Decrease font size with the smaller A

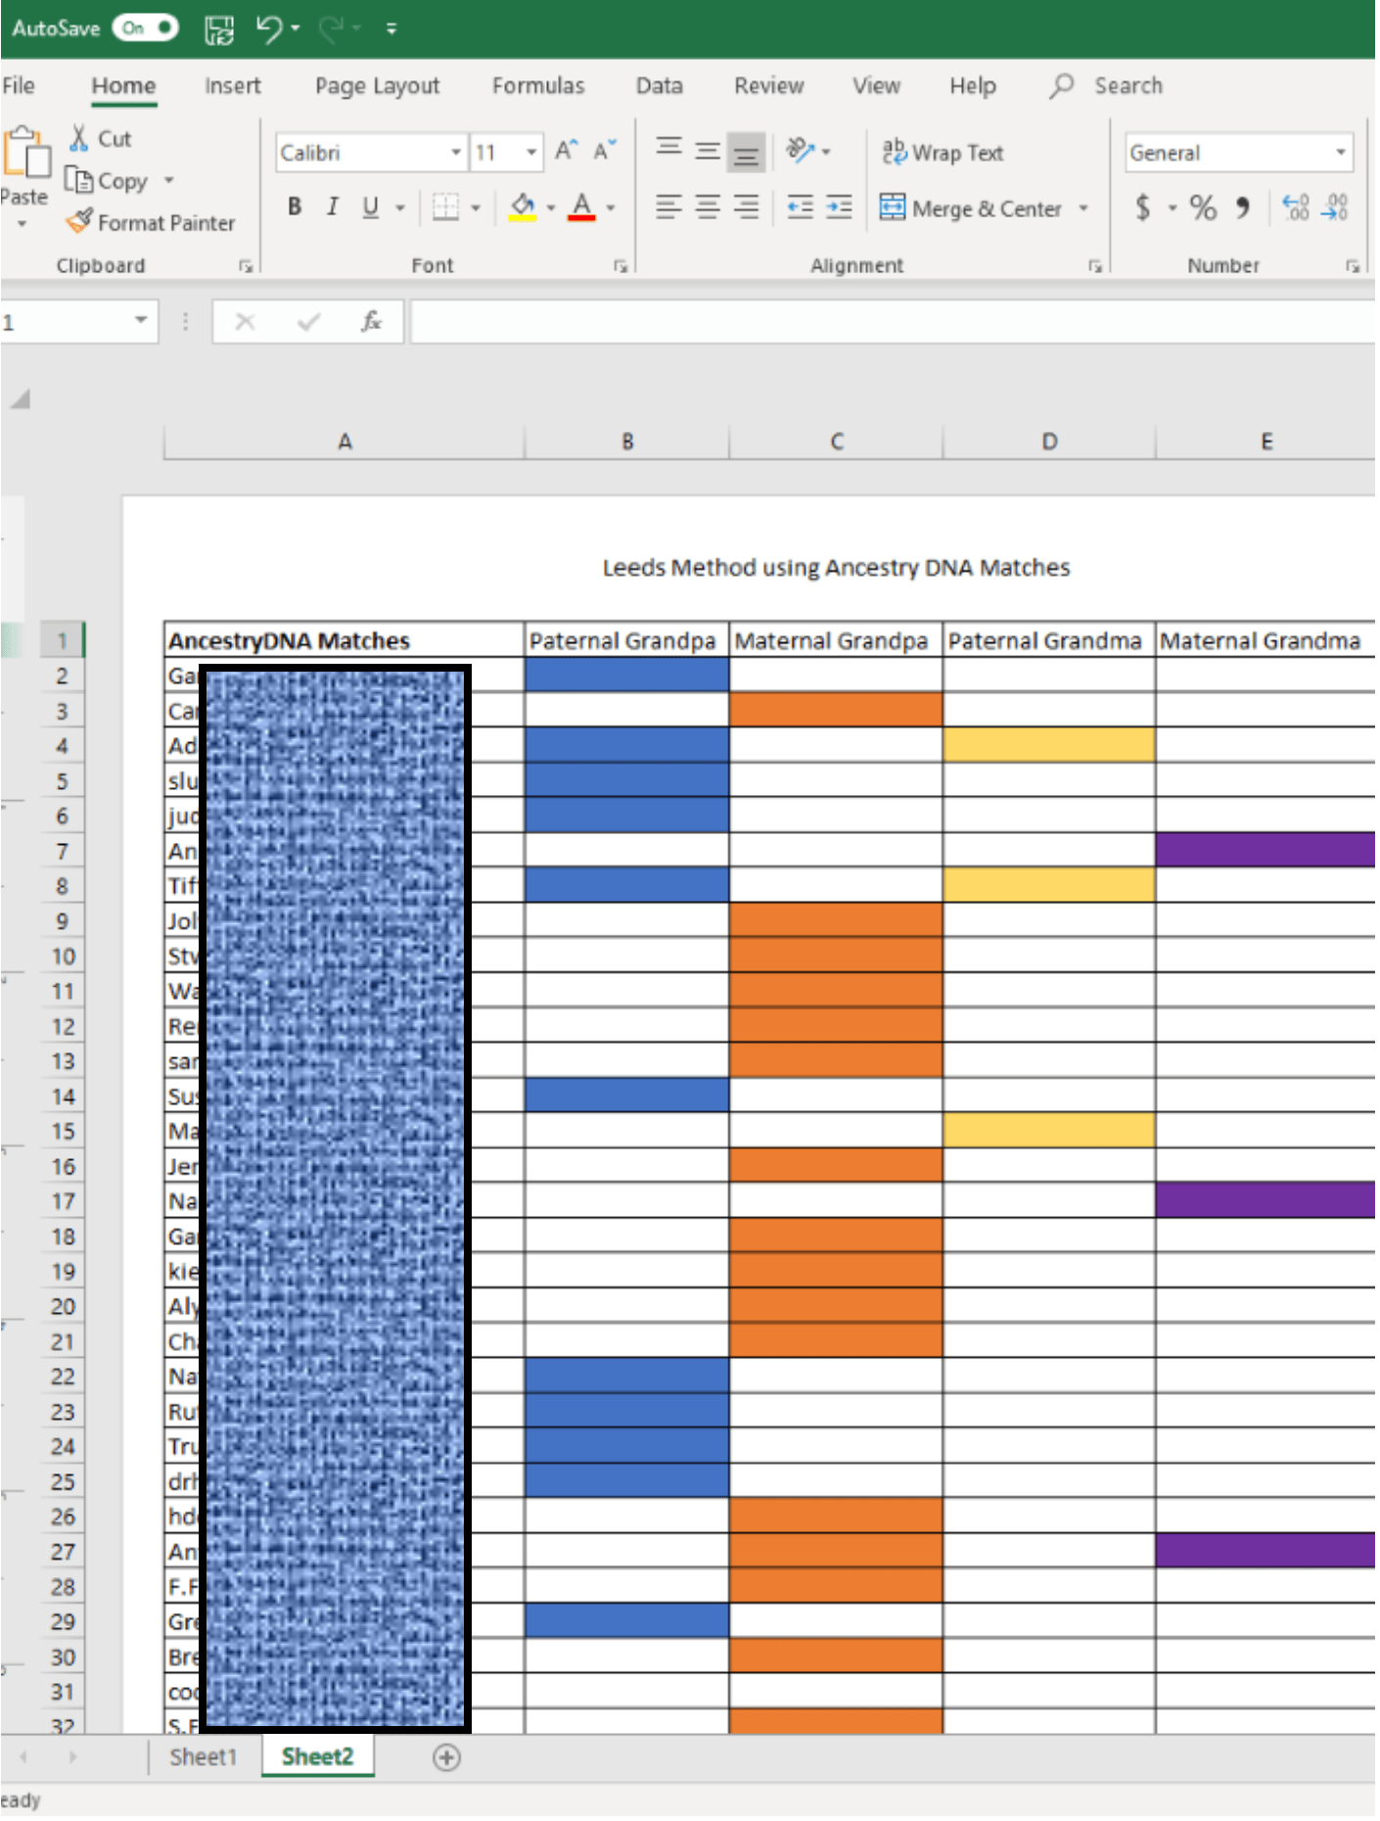coord(605,151)
